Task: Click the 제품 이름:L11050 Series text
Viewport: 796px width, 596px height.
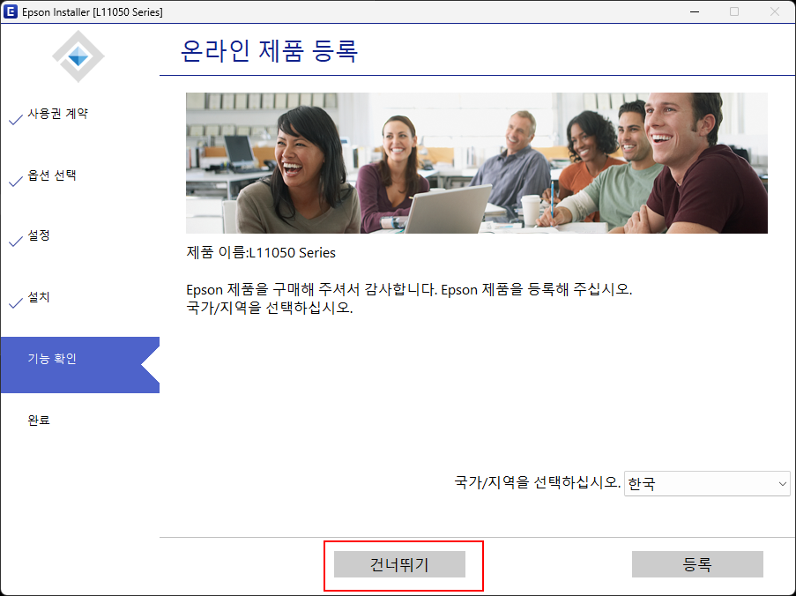Action: click(261, 252)
